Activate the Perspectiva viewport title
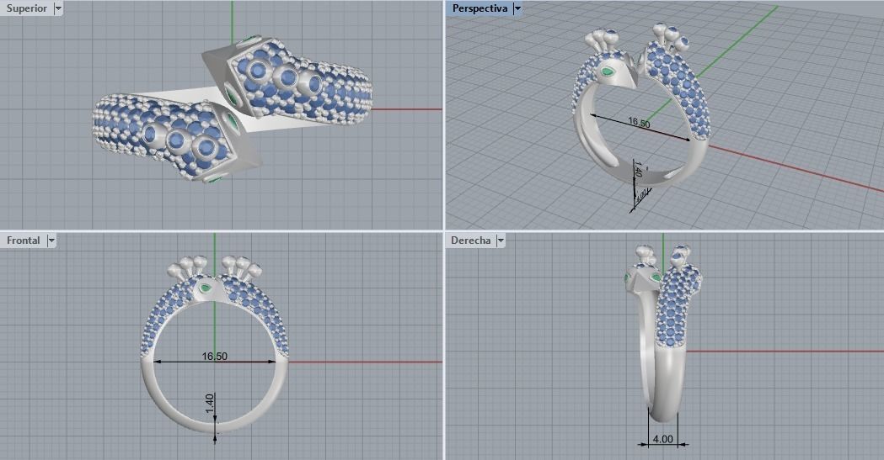Image resolution: width=884 pixels, height=460 pixels. point(480,8)
